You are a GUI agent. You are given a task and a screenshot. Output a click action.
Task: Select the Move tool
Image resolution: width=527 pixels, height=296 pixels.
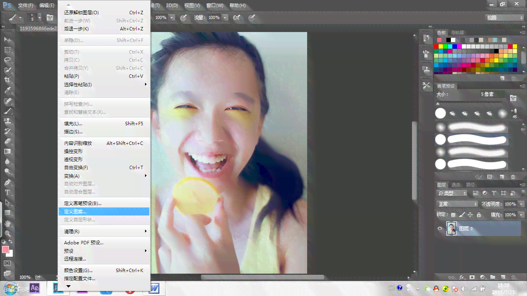tap(7, 40)
